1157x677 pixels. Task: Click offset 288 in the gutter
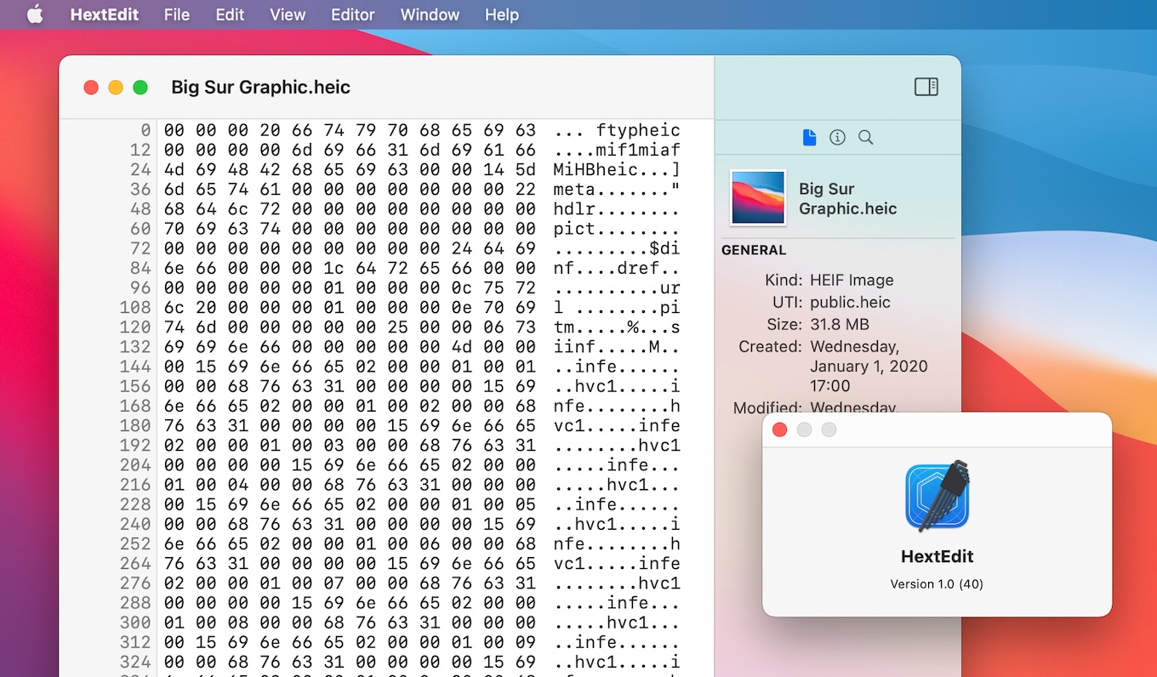click(136, 603)
